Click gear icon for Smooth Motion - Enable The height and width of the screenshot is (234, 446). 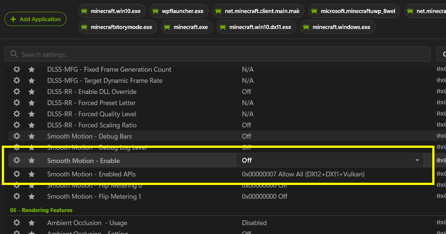click(x=17, y=160)
